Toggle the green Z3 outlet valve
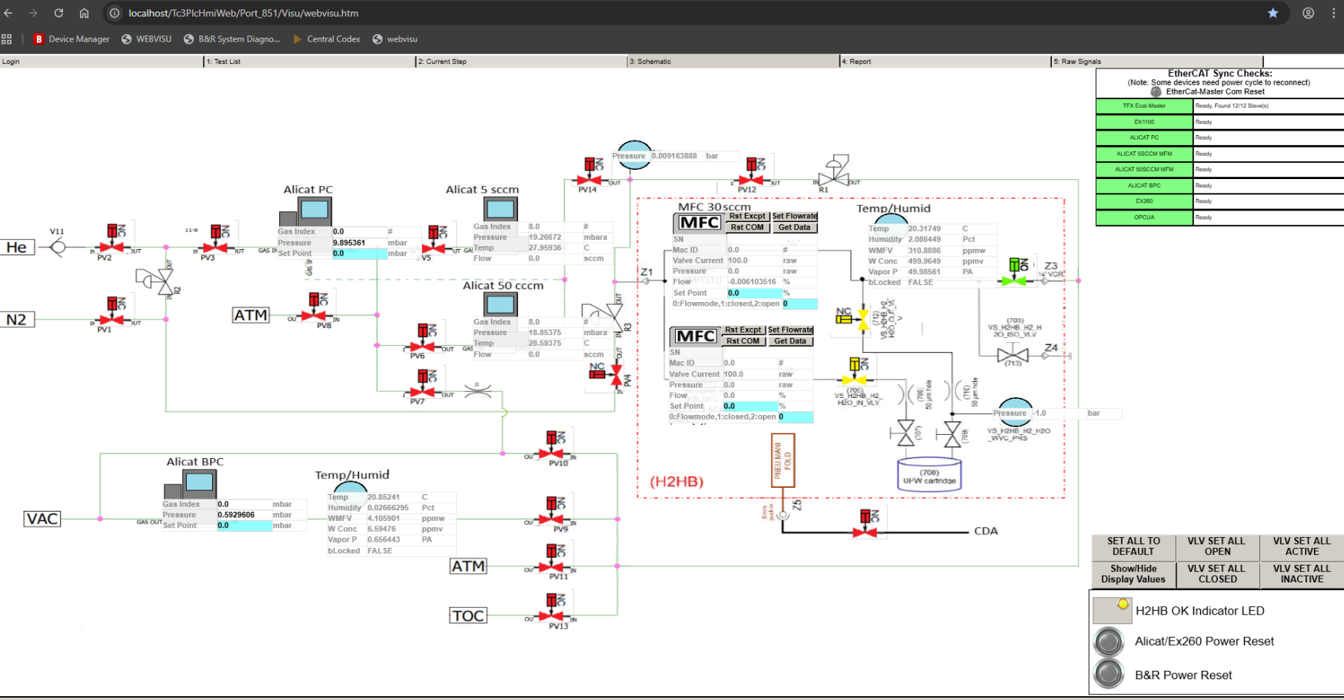The image size is (1344, 700). click(1015, 280)
